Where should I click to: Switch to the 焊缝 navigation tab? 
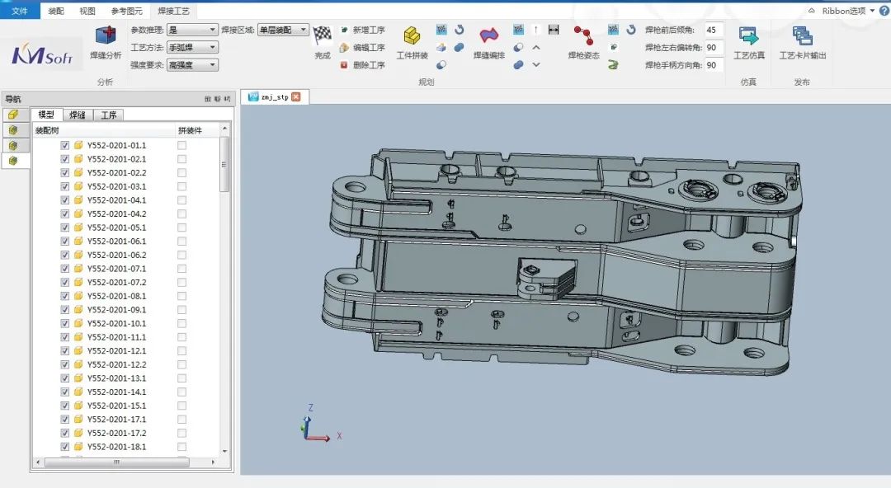pos(77,115)
